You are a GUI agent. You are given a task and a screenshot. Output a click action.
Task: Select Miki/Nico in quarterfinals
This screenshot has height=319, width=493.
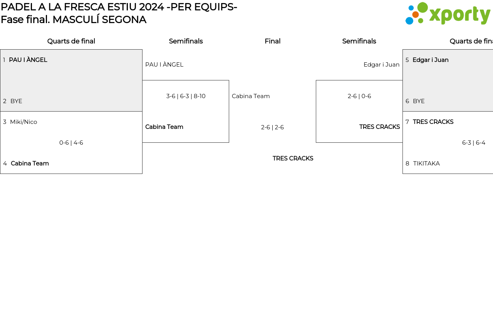point(23,122)
